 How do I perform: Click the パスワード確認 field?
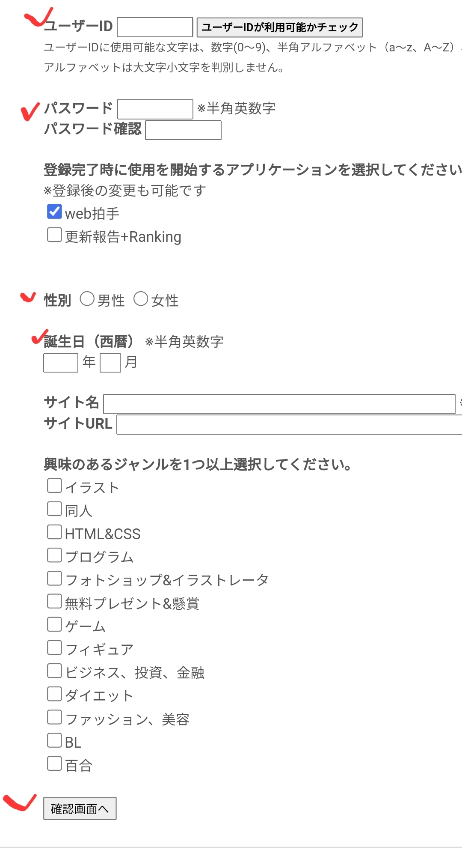(183, 130)
